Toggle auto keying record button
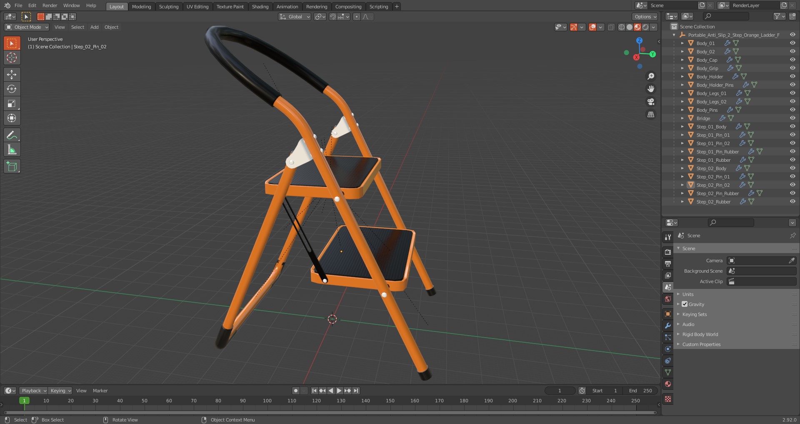Screen dimensions: 800x424 (296, 391)
